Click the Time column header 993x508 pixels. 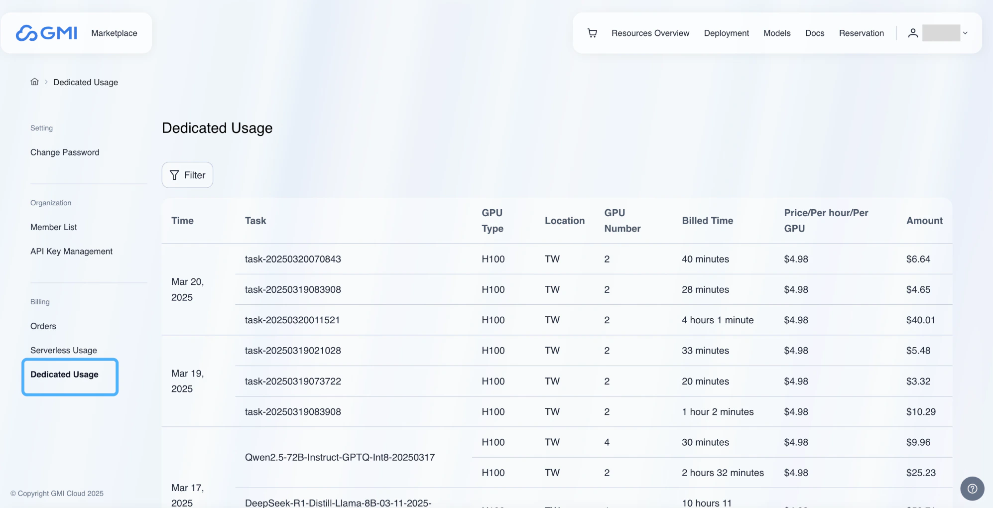point(182,221)
